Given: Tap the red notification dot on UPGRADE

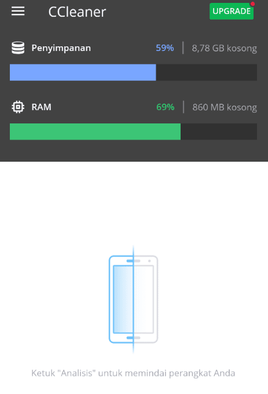Looking at the screenshot, I should click(252, 4).
